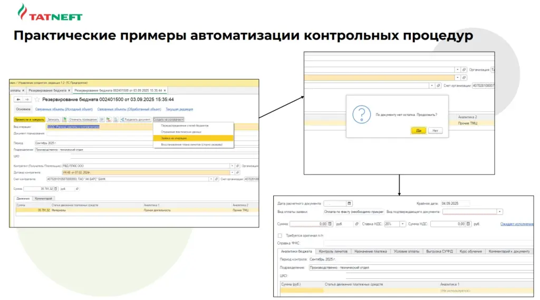Open Связанные объекты (Обработанный объект) link
The width and height of the screenshot is (540, 300).
pos(129,110)
